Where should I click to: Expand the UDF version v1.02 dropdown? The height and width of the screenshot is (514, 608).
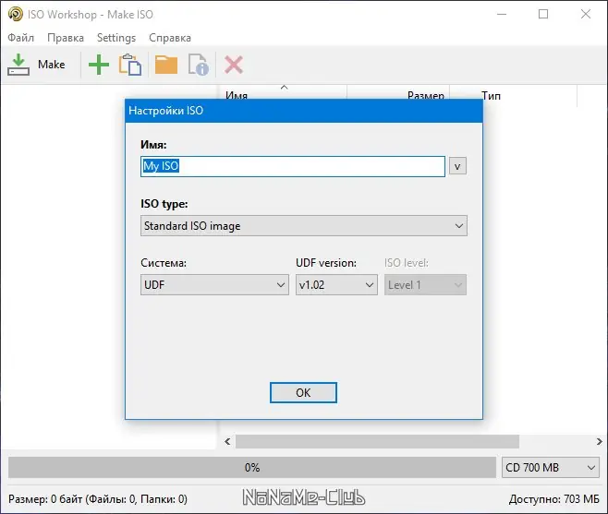pyautogui.click(x=336, y=285)
